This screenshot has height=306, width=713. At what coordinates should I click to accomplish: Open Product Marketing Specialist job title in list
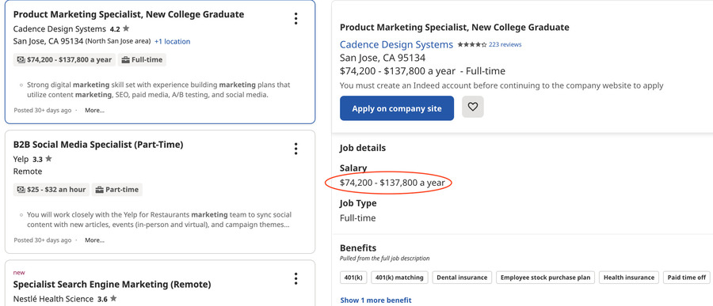pyautogui.click(x=128, y=14)
